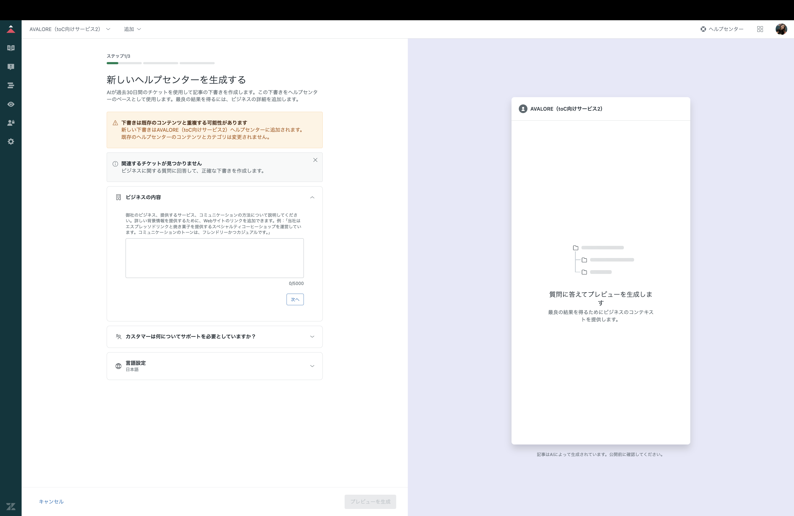This screenshot has height=516, width=794.
Task: Open the moderate content sidebar icon
Action: (11, 67)
